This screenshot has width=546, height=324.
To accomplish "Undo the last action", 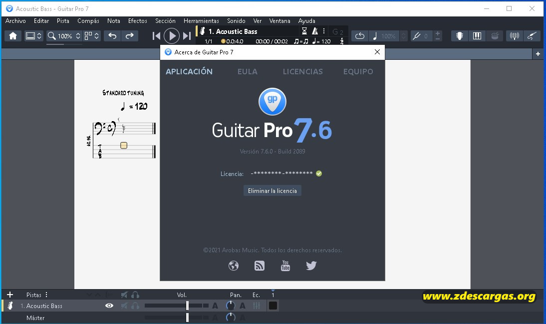I will (112, 36).
